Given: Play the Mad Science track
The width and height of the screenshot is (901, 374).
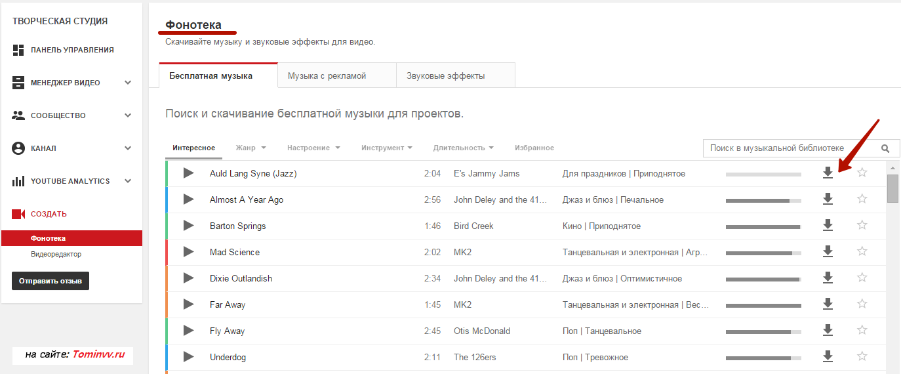Looking at the screenshot, I should pos(189,252).
